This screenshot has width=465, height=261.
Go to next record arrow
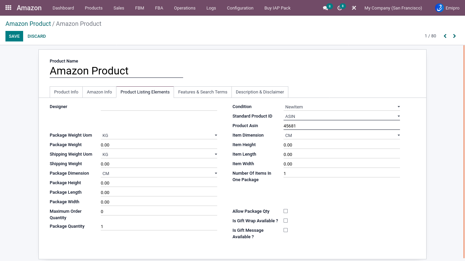pos(454,36)
